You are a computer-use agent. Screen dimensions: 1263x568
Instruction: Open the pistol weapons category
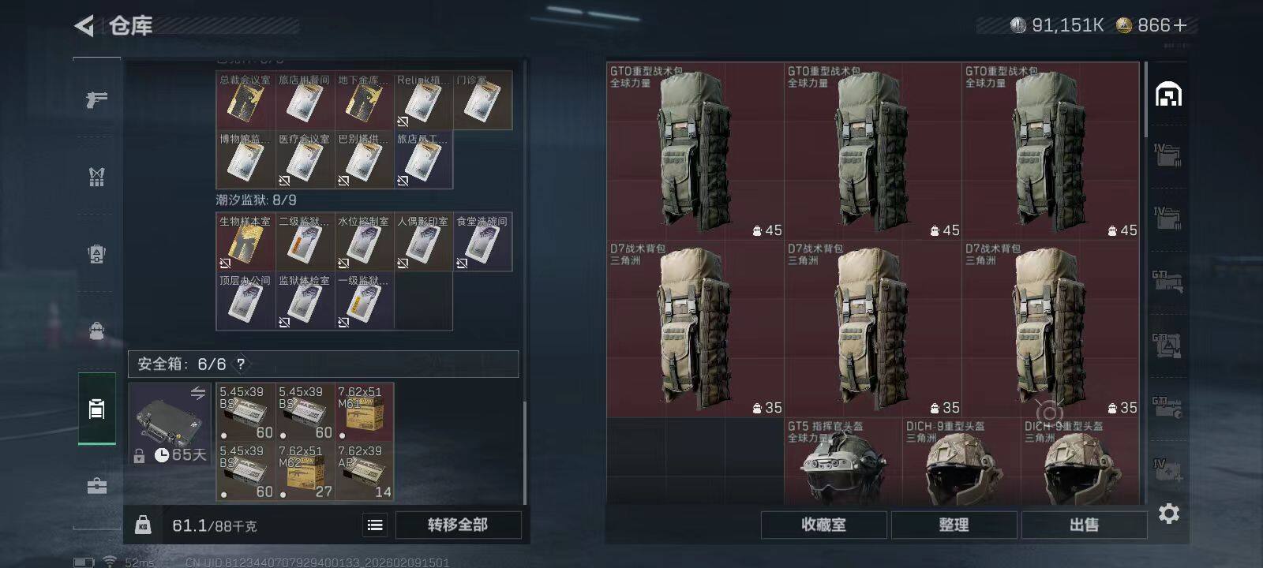[x=96, y=99]
